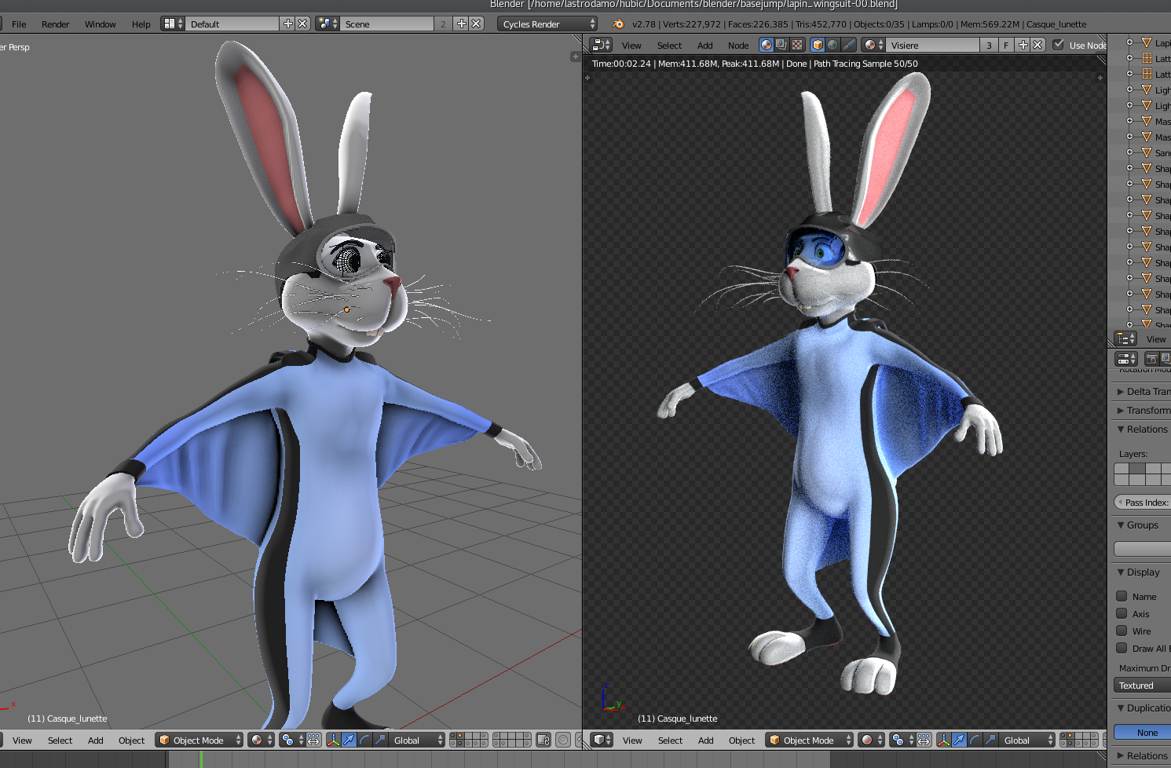
Task: Open Add menu in left viewport header
Action: (x=96, y=741)
